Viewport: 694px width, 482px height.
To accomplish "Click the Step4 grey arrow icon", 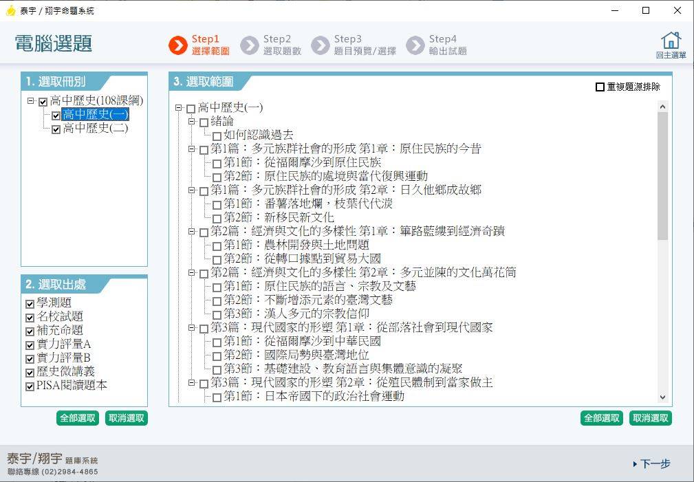I will [x=415, y=45].
